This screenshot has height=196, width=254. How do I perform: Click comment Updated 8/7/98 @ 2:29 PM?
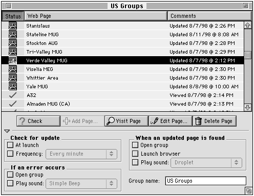(202, 52)
